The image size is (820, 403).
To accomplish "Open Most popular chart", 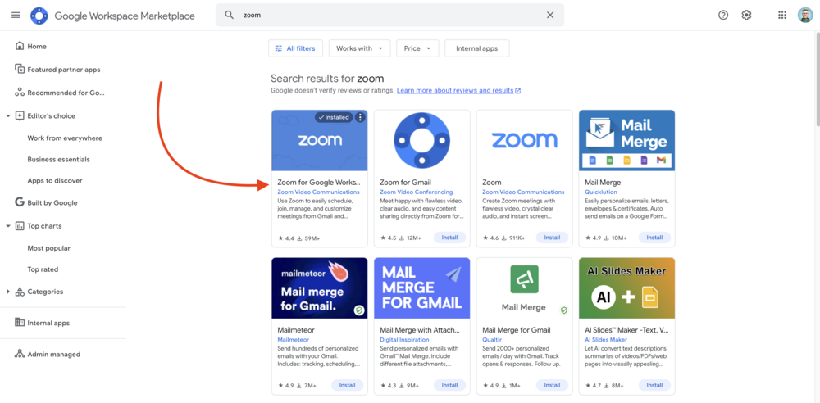I will tap(48, 248).
